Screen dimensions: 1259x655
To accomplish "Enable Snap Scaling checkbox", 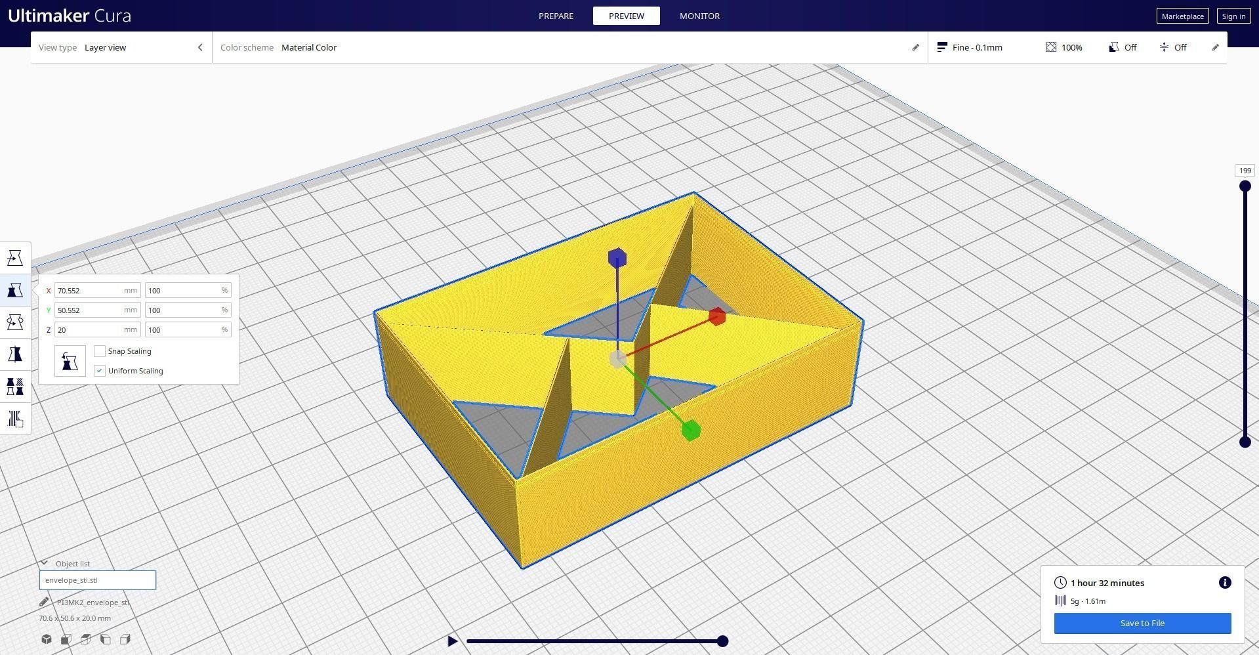I will pyautogui.click(x=100, y=351).
